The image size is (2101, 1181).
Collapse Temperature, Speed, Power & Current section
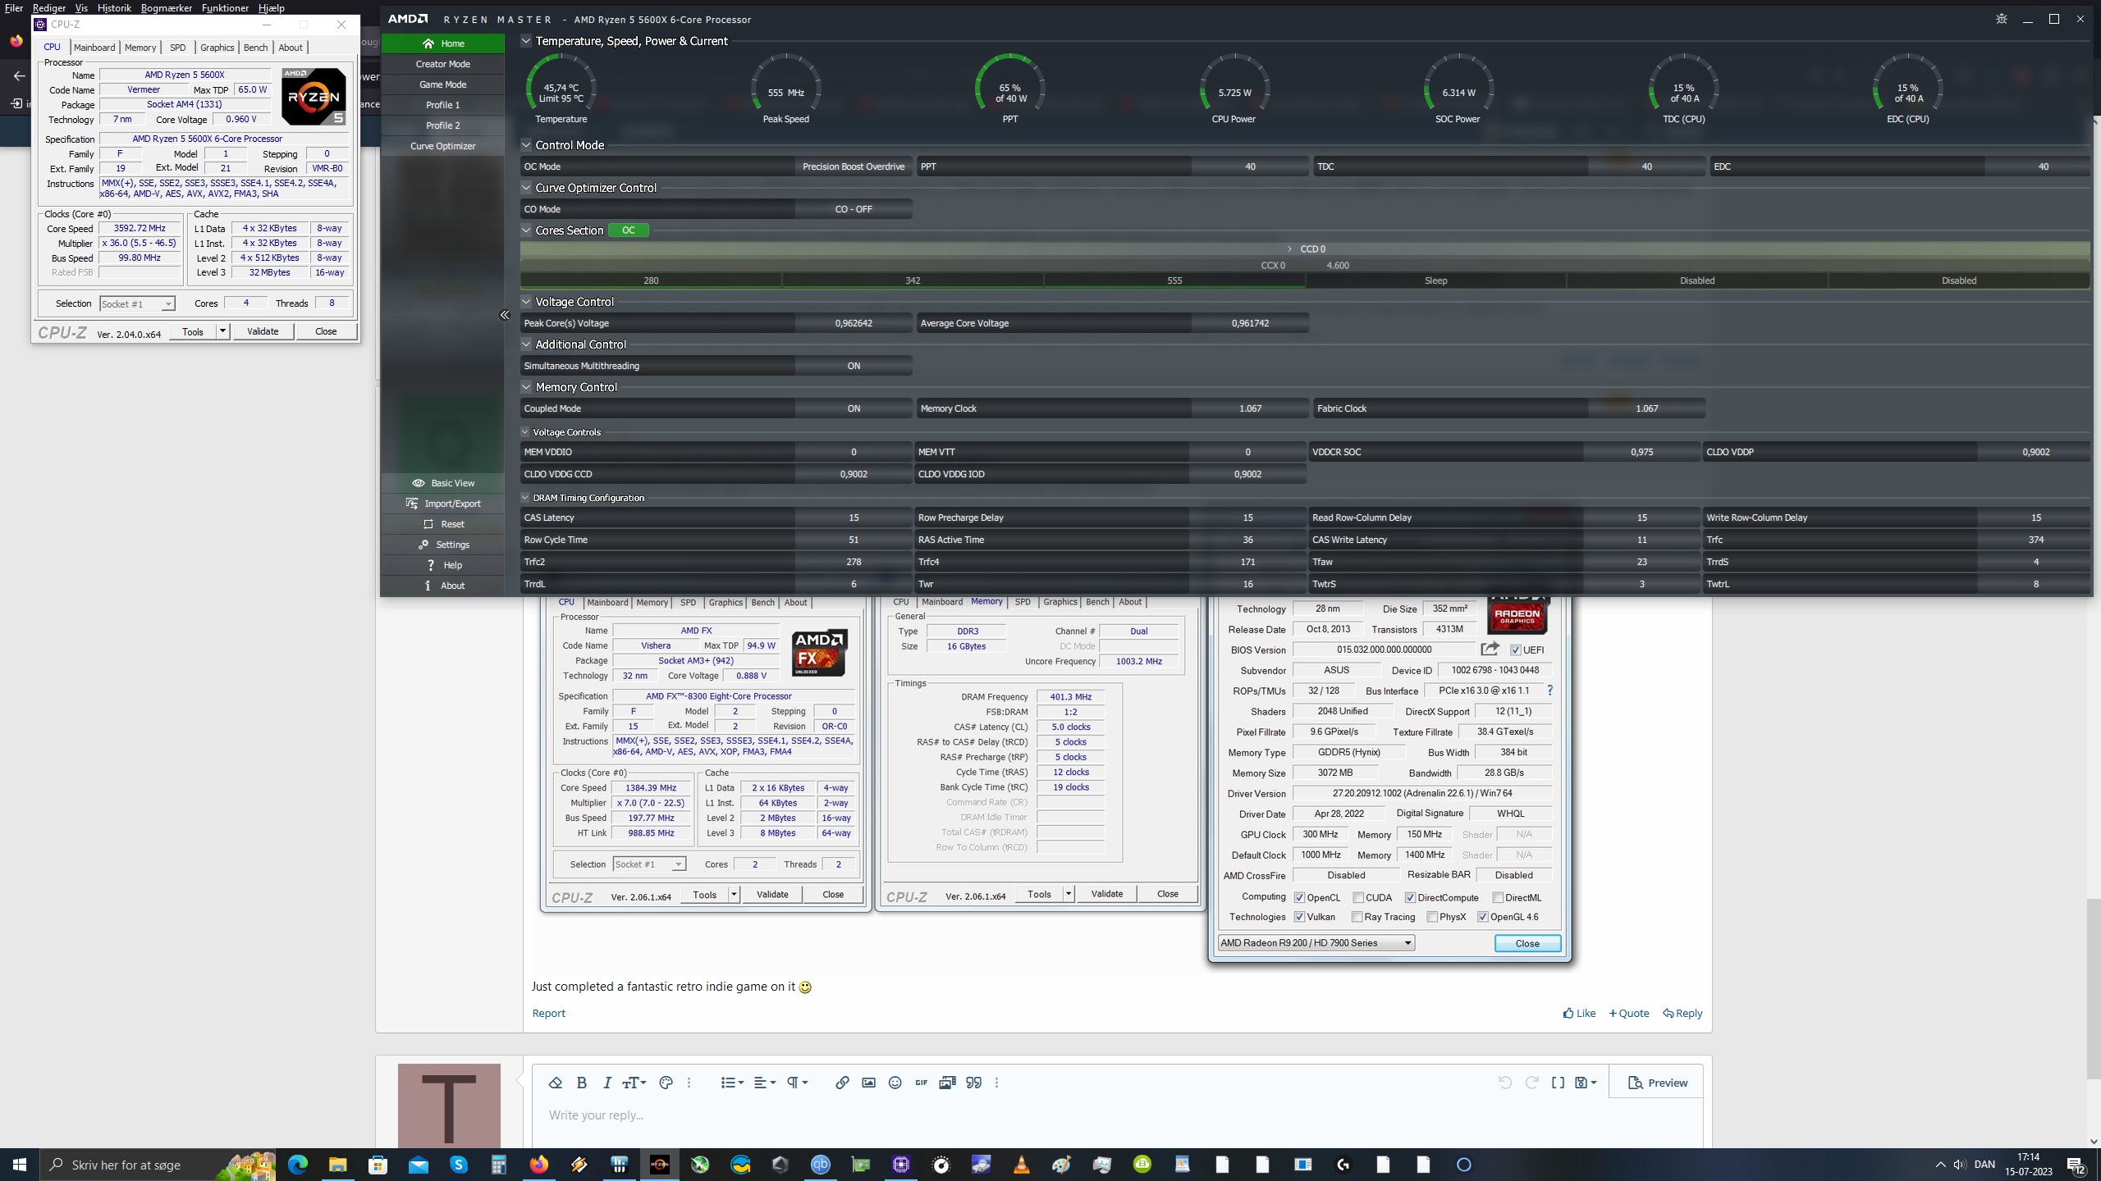(526, 41)
